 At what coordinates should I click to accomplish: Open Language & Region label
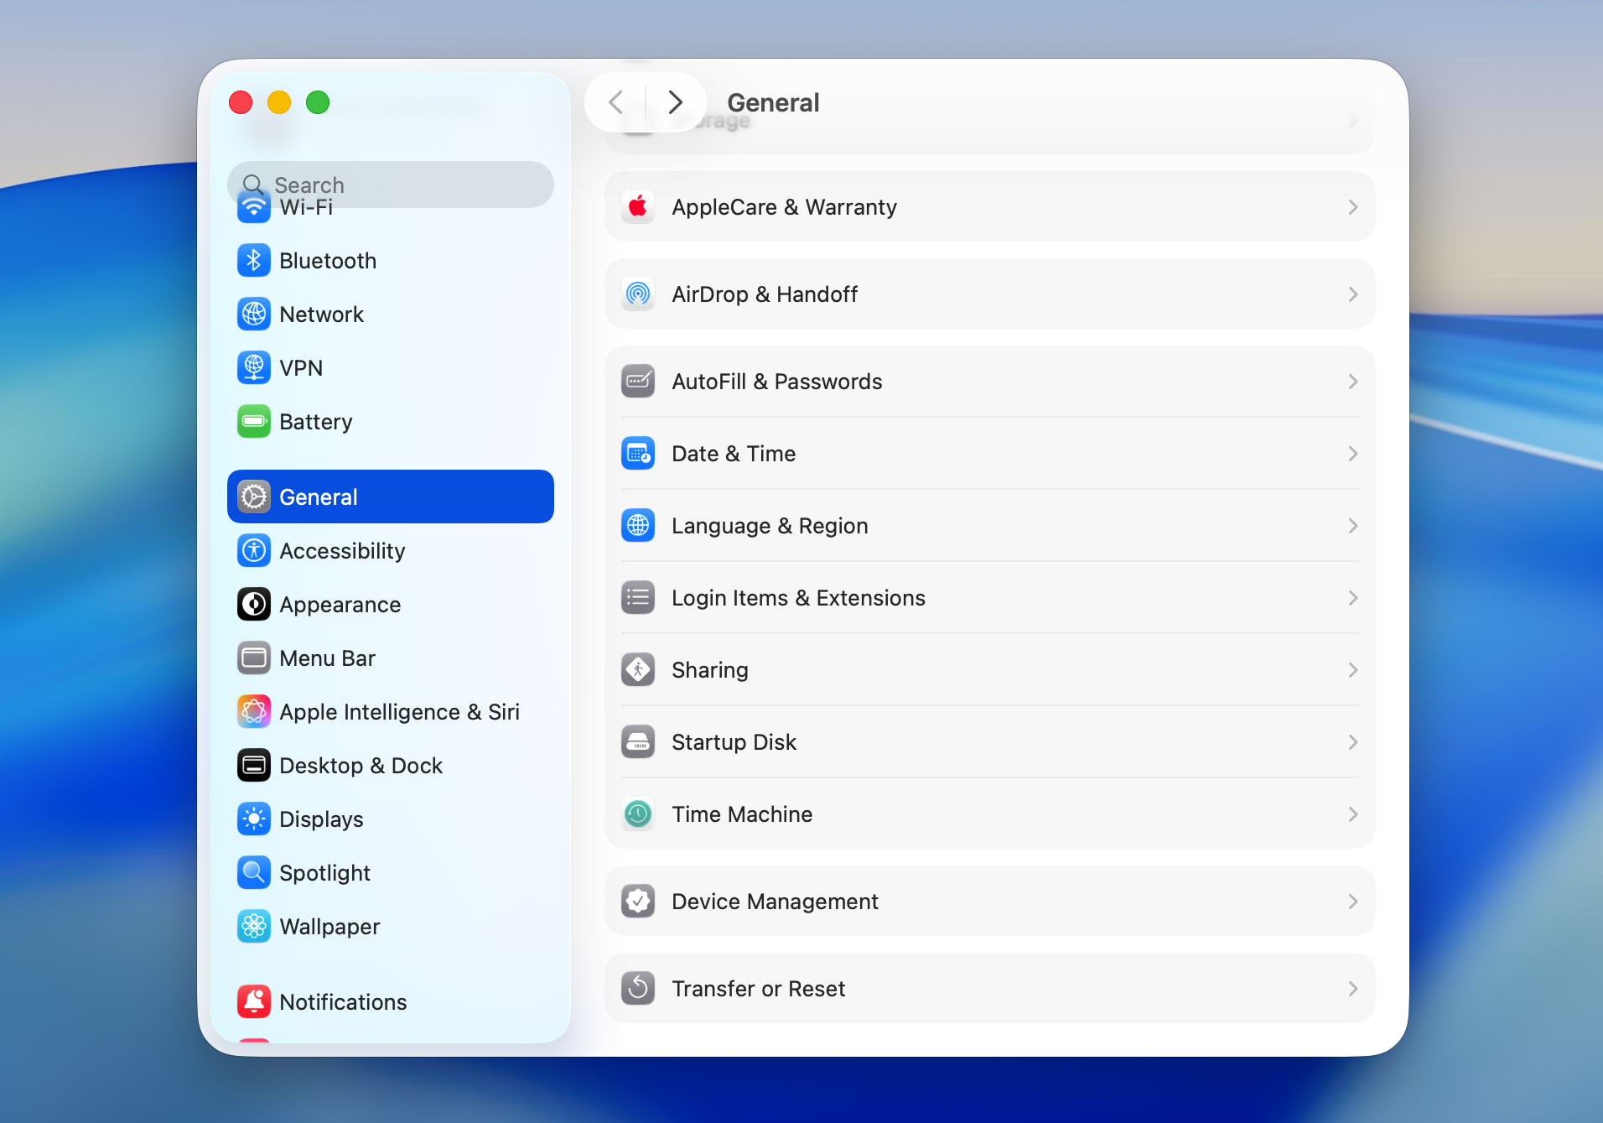(x=770, y=526)
